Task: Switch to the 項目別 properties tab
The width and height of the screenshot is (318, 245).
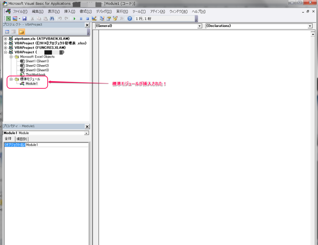Action: tap(21, 139)
